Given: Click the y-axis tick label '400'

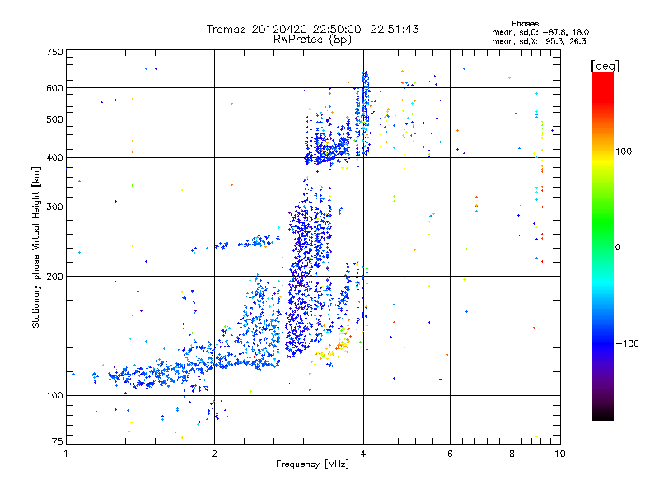Looking at the screenshot, I should [x=54, y=158].
